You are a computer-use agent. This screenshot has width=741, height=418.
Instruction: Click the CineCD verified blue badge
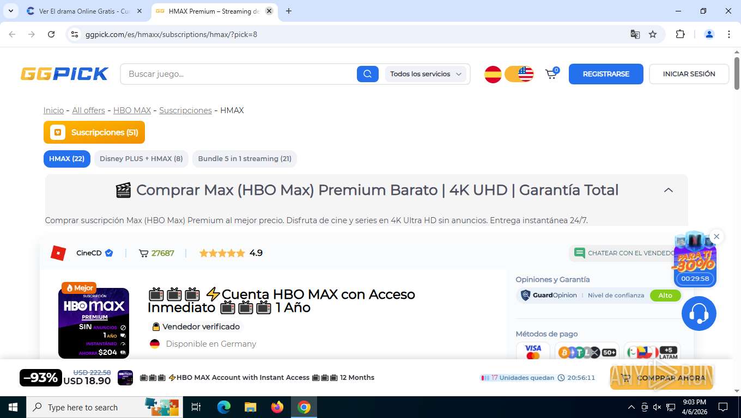coord(109,253)
